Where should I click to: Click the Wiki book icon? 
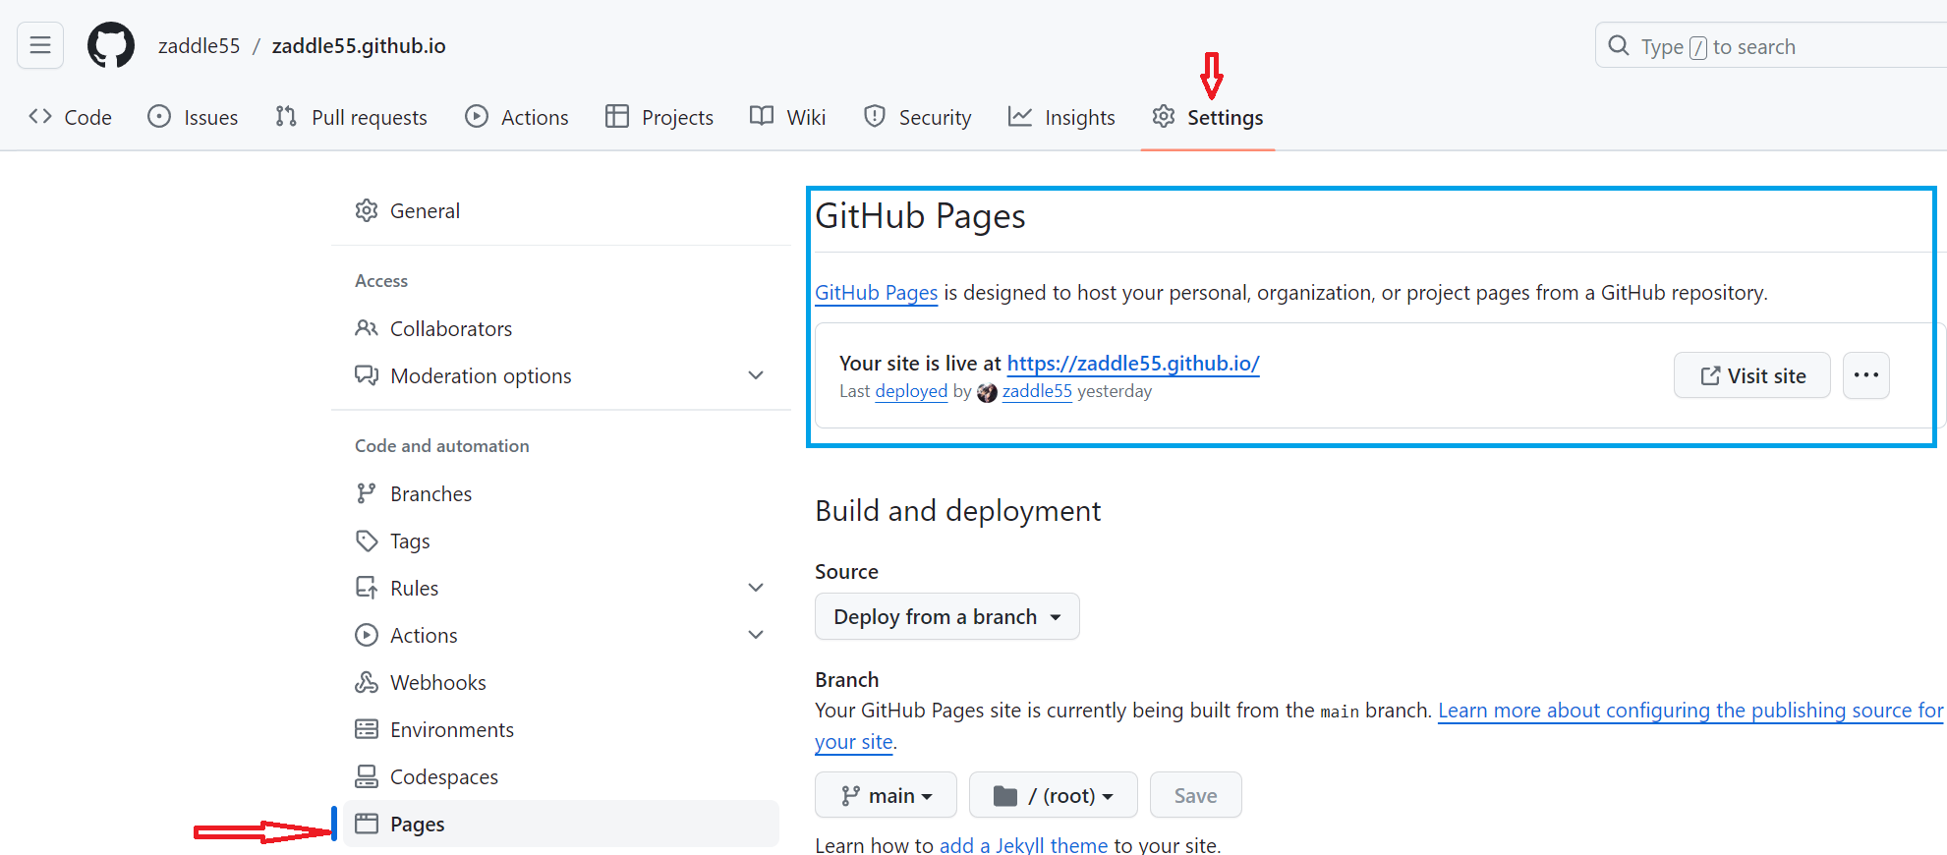click(x=762, y=116)
